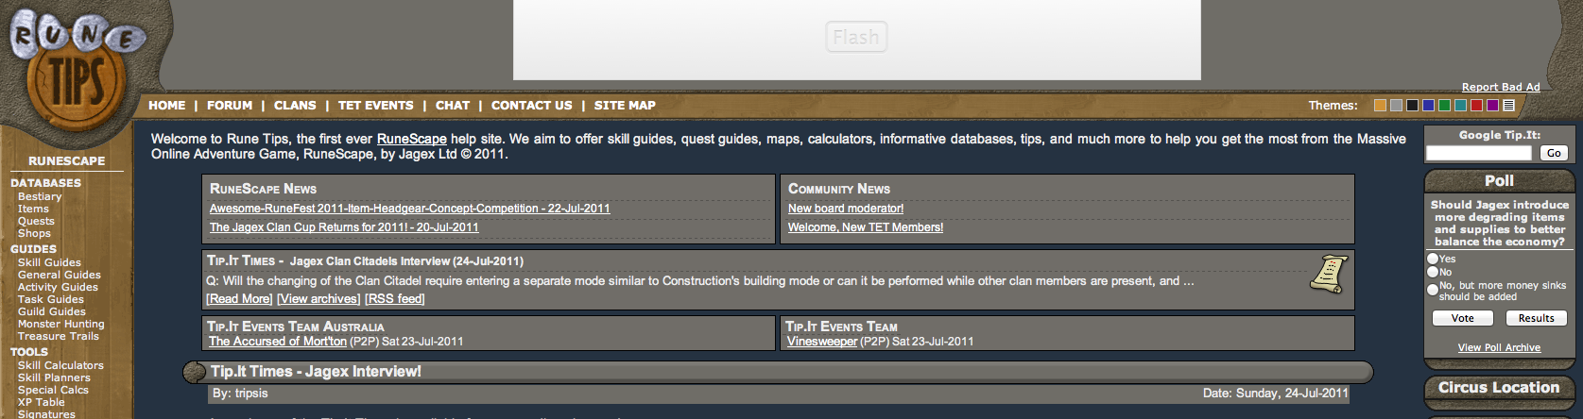Click the scroll icon in Tip.It Times box
This screenshot has width=1583, height=419.
[1329, 274]
